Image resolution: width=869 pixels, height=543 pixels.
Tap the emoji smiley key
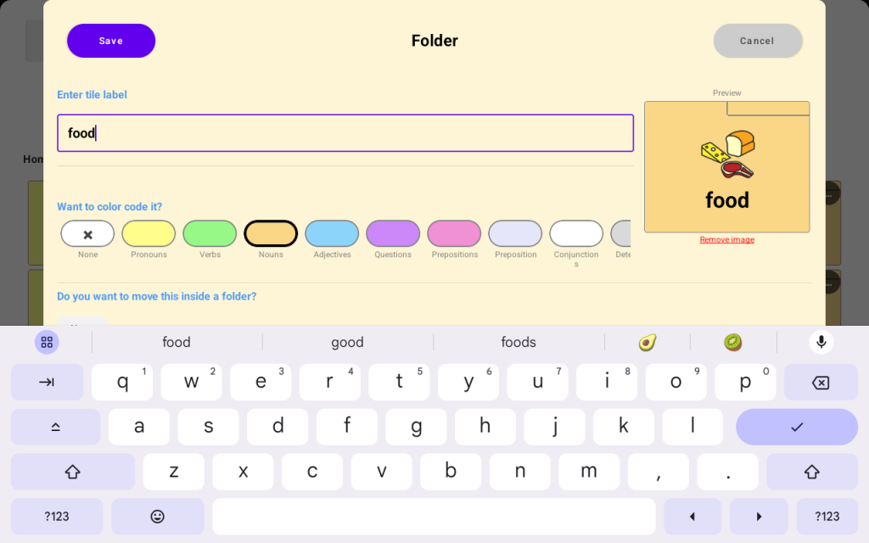157,516
